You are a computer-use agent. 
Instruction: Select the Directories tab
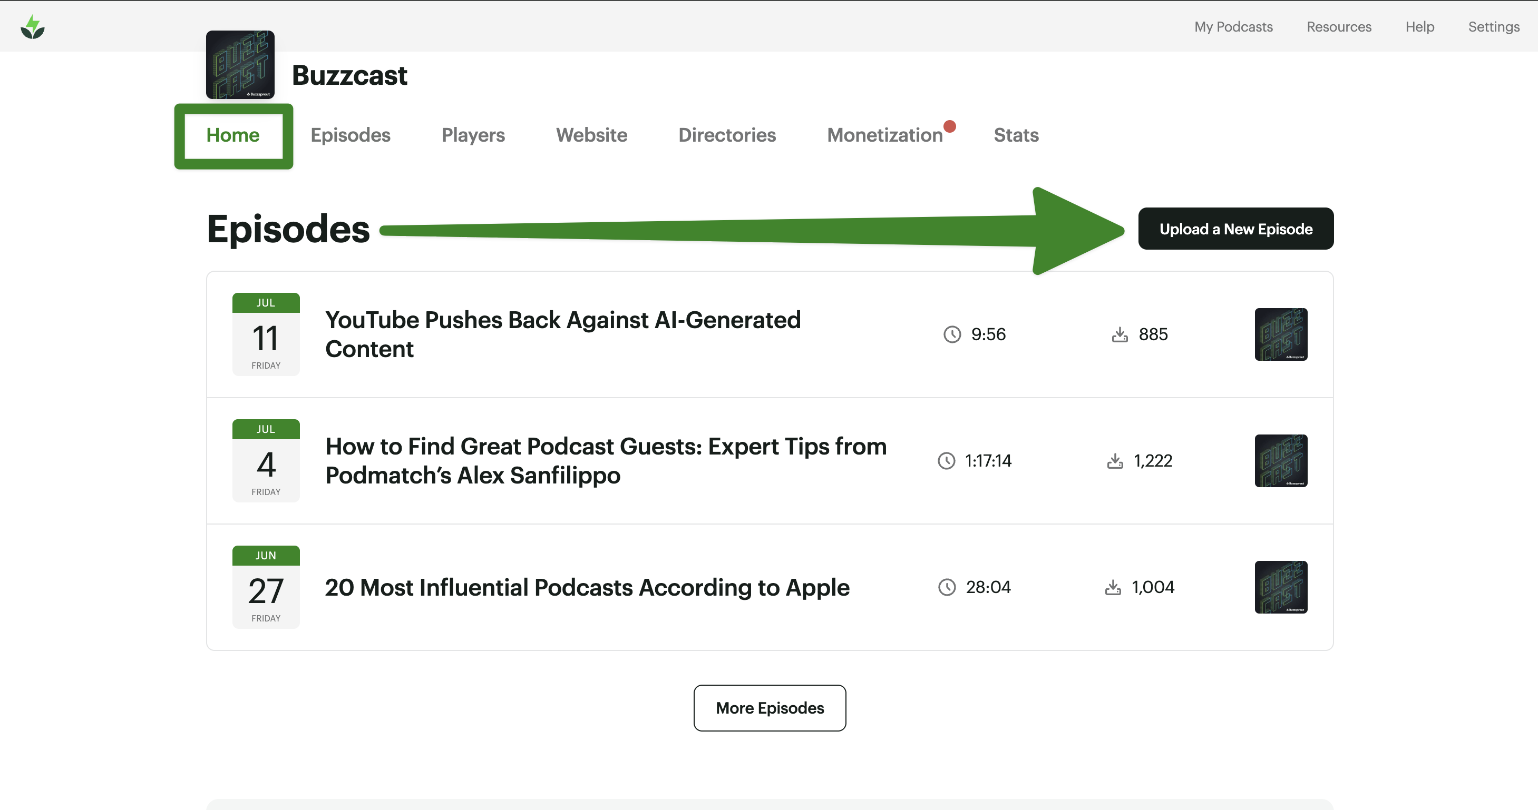pyautogui.click(x=727, y=135)
